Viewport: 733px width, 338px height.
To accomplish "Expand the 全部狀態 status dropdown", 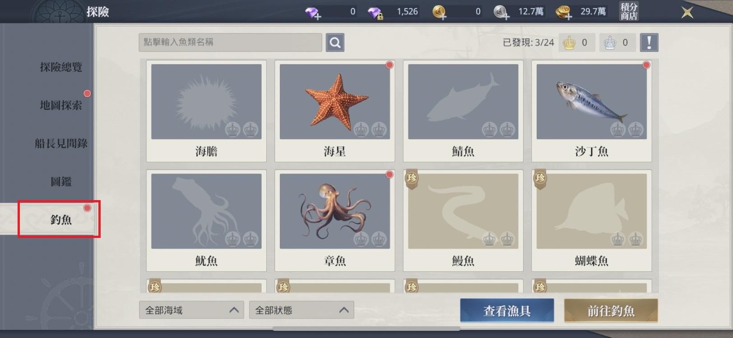I will pos(302,310).
